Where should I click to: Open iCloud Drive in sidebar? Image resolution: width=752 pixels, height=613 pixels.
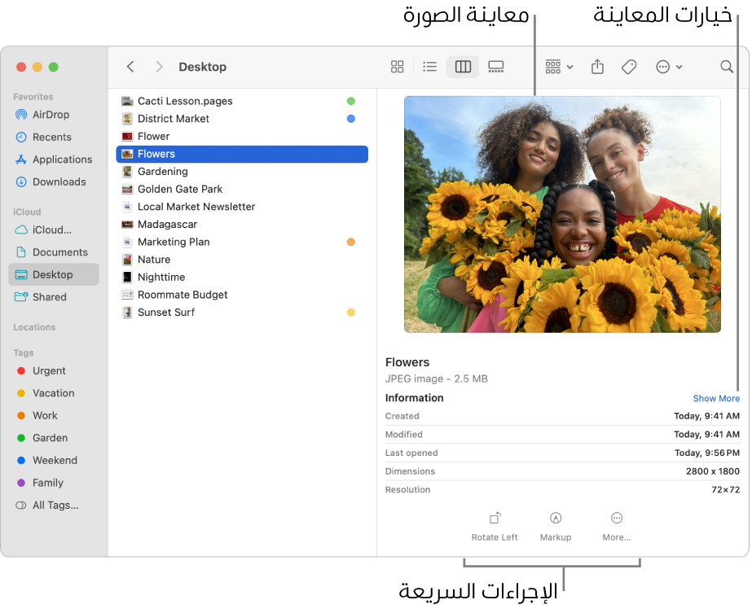52,230
